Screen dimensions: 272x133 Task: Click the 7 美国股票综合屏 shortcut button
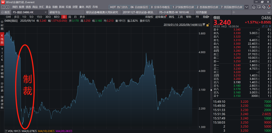232,7
